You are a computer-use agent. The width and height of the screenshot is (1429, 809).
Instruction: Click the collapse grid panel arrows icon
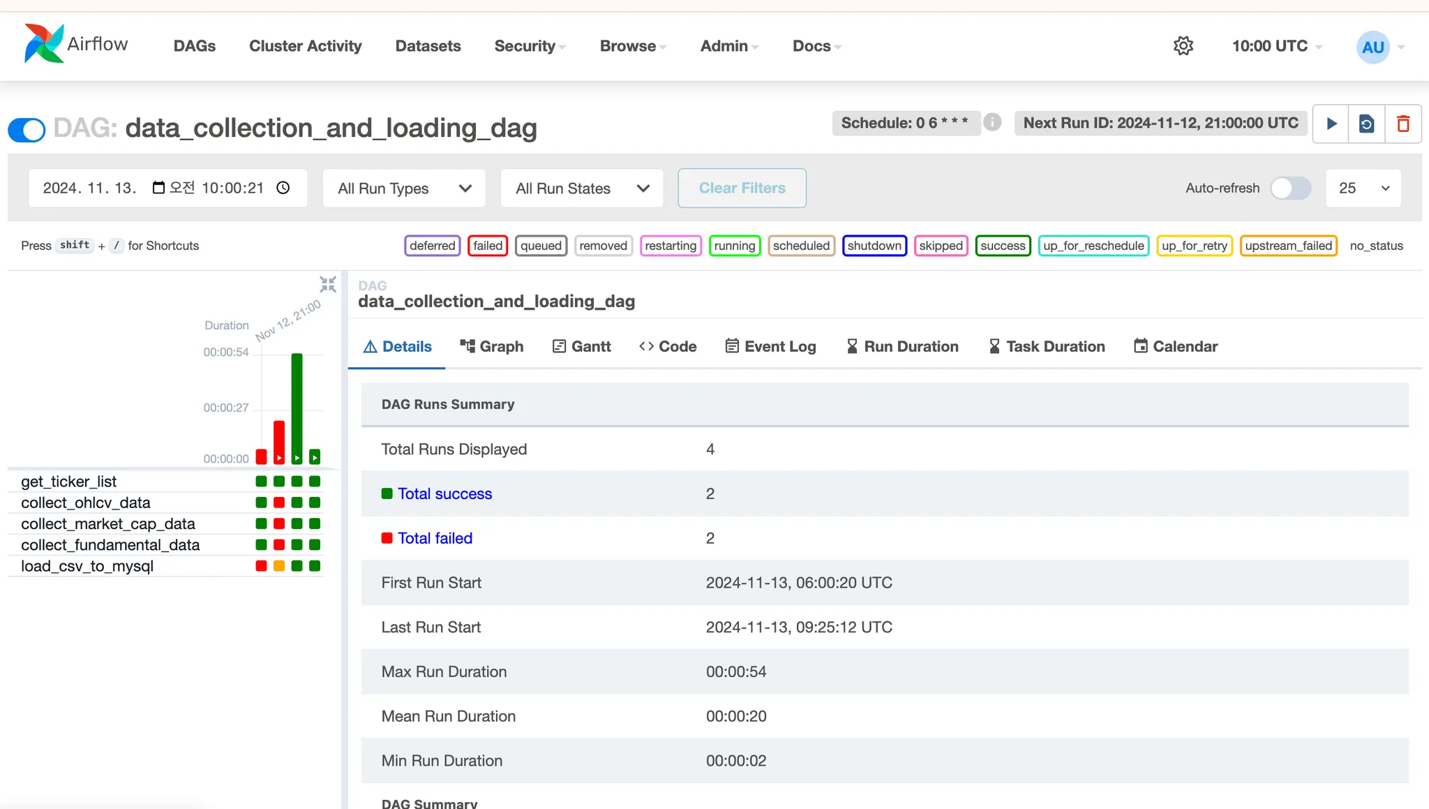(327, 284)
